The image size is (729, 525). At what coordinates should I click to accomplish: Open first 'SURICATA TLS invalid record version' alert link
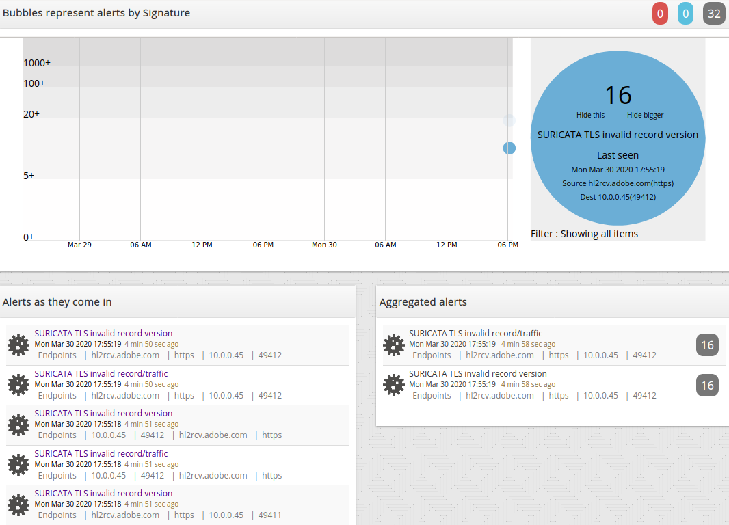coord(103,333)
